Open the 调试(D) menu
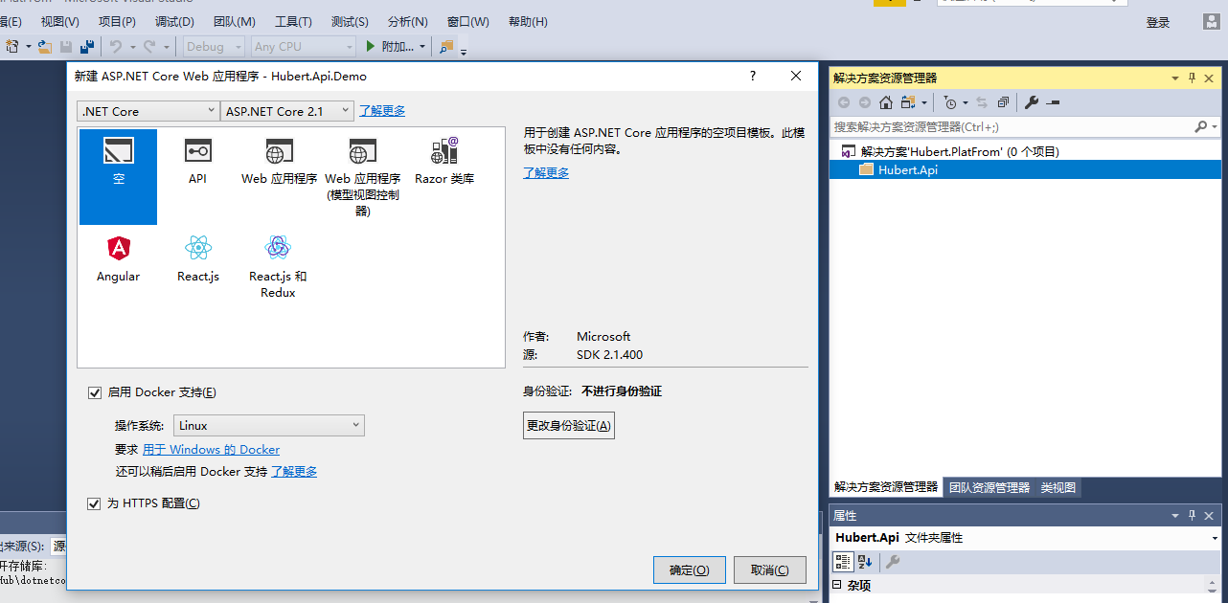The width and height of the screenshot is (1228, 603). (174, 21)
